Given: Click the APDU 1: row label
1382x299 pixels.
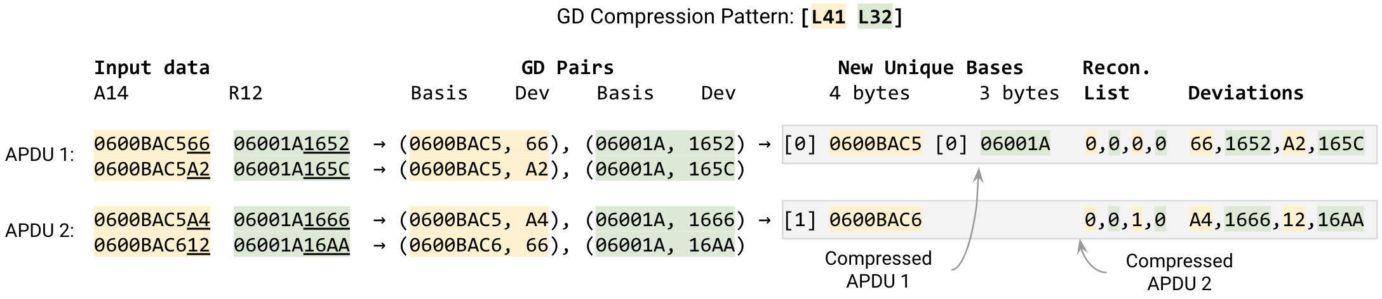Looking at the screenshot, I should pos(39,155).
